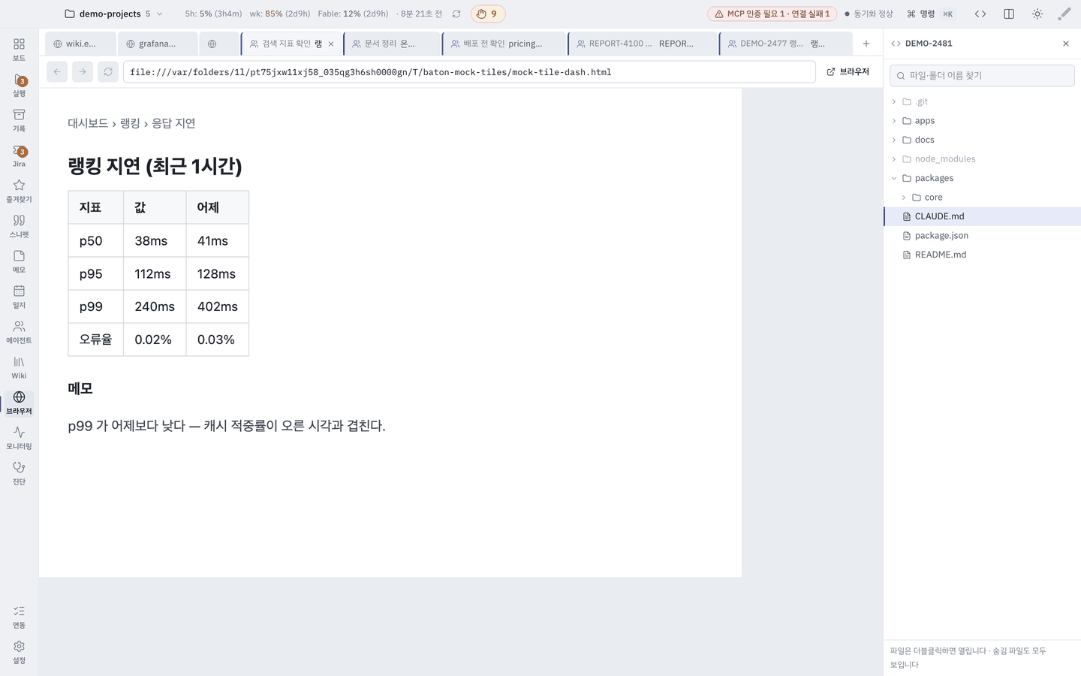This screenshot has height=676, width=1081.
Task: Click the 파일·폴더 이름 찾기 search field
Action: 982,75
